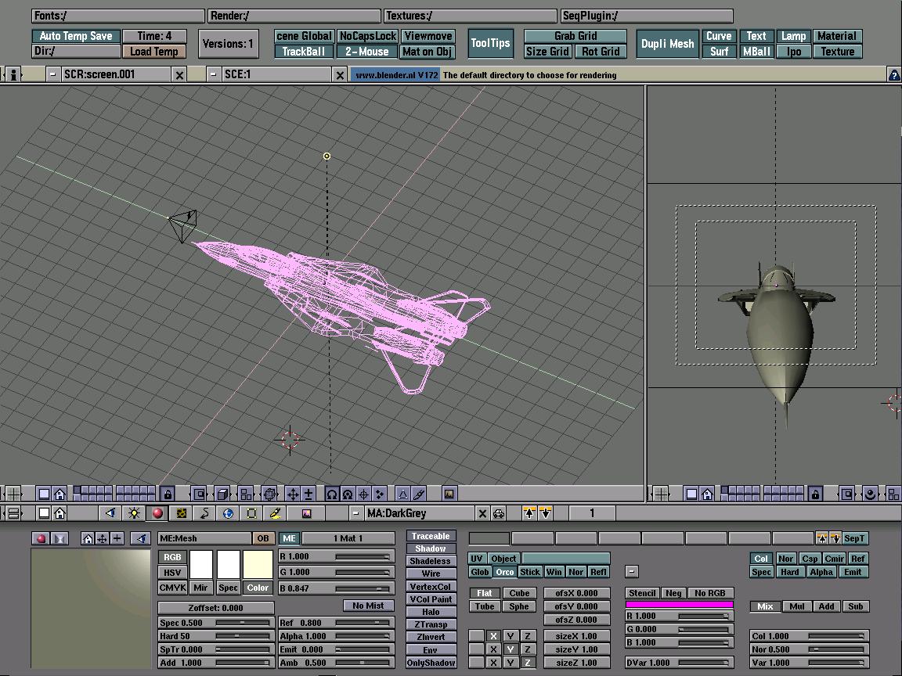
Task: Switch to CMYK color model
Action: click(x=172, y=588)
